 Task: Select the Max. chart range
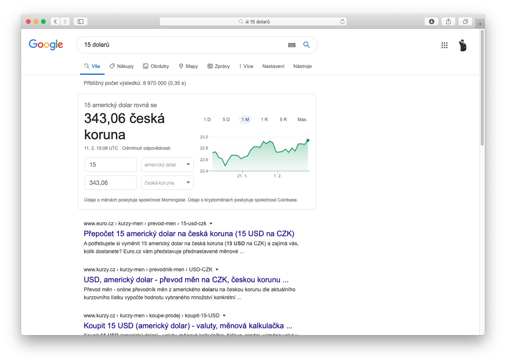tap(302, 120)
